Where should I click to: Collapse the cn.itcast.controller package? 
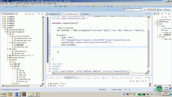10,36
